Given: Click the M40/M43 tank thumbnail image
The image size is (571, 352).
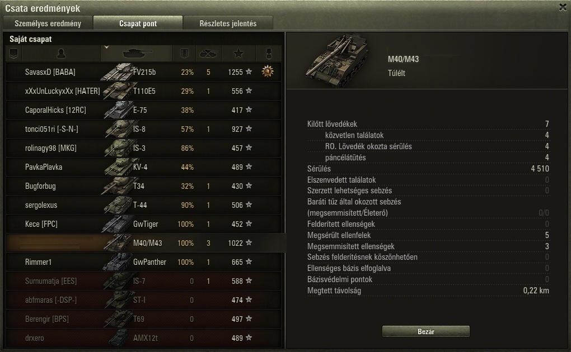Looking at the screenshot, I should point(337,60).
